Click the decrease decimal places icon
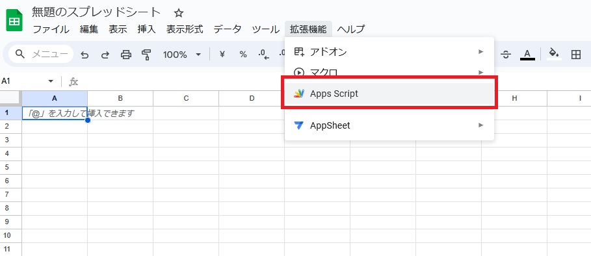This screenshot has height=256, width=591. pos(264,55)
